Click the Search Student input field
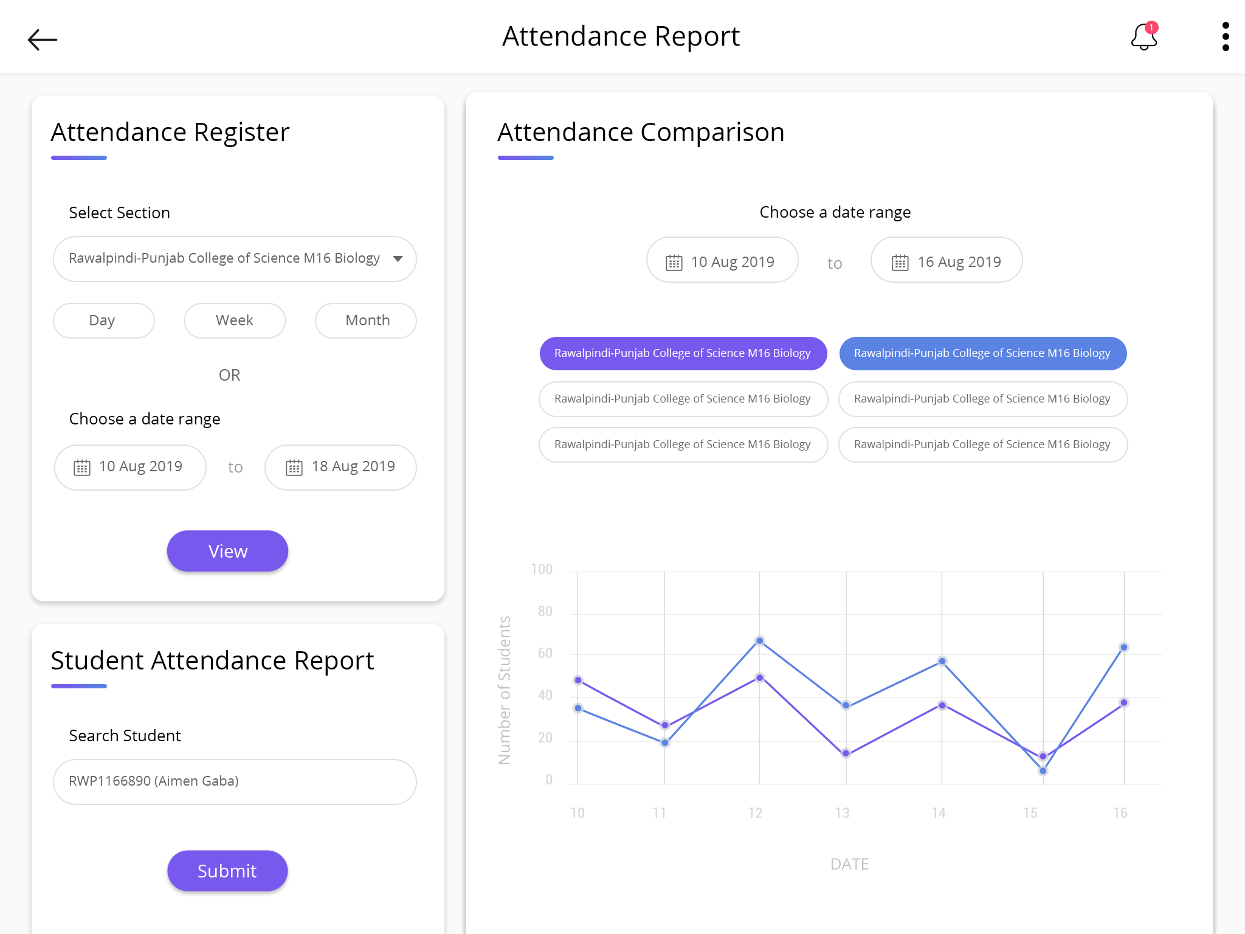Viewport: 1245px width, 934px height. 235,781
